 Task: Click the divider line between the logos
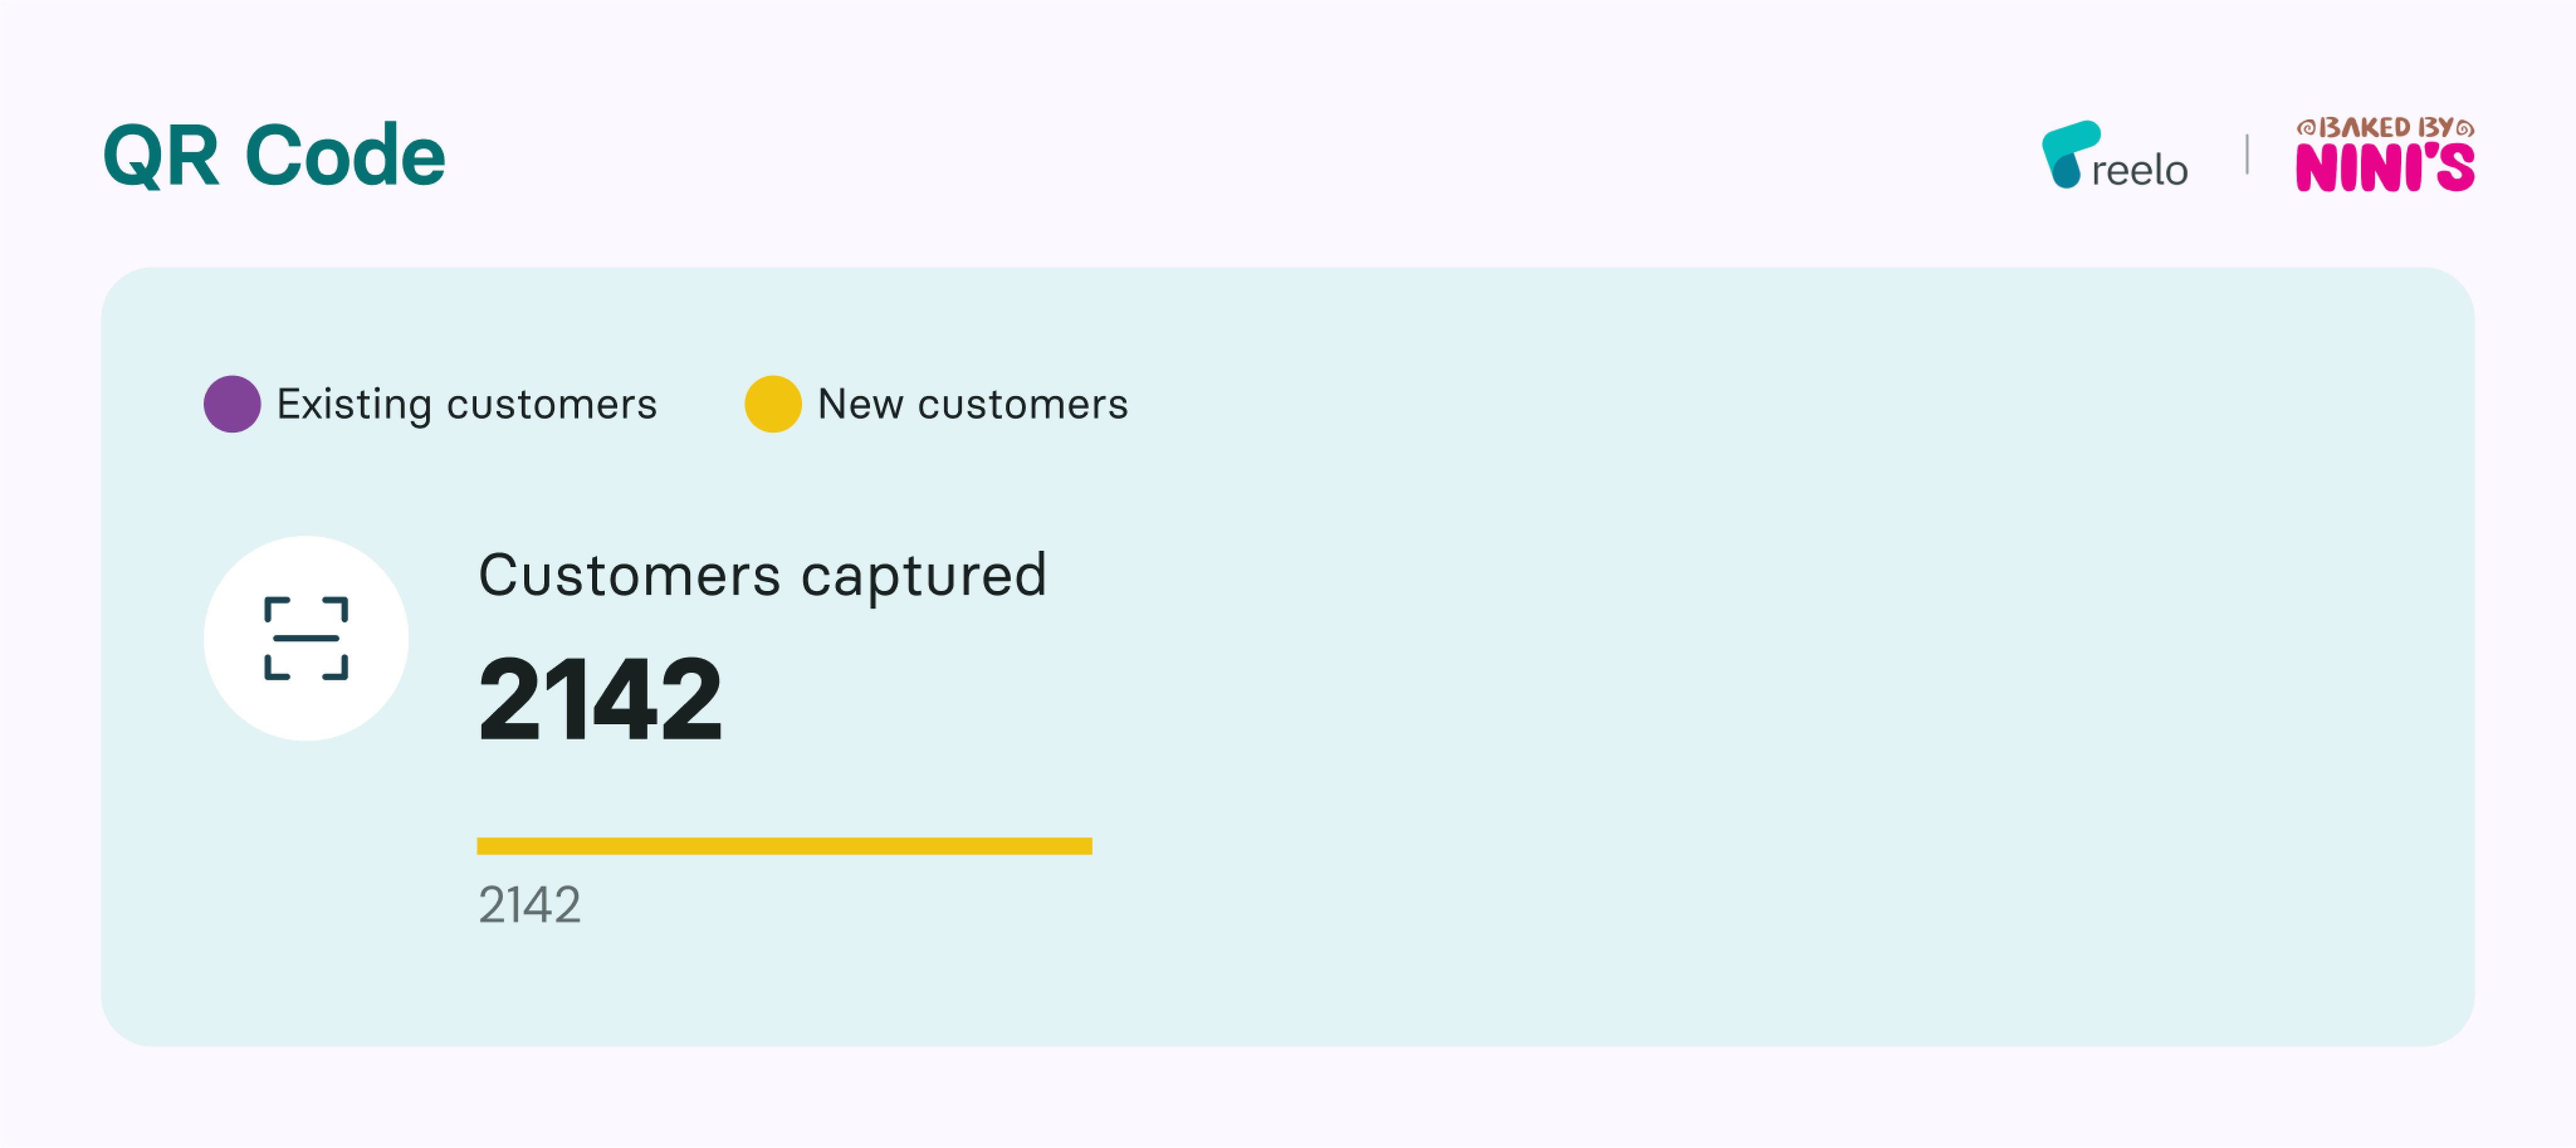tap(2247, 154)
